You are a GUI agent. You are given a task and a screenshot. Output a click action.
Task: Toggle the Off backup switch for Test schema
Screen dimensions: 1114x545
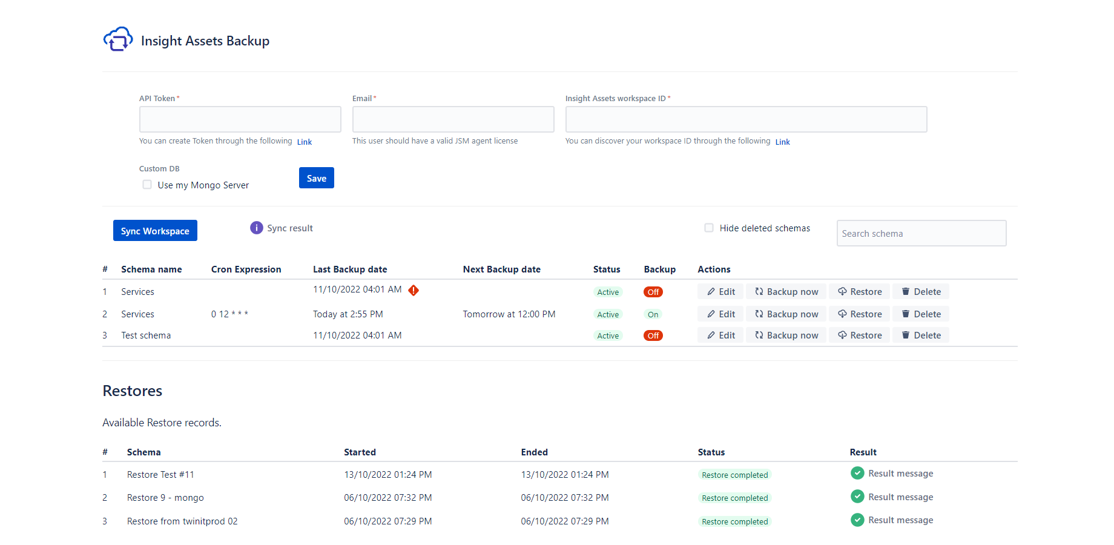coord(653,335)
